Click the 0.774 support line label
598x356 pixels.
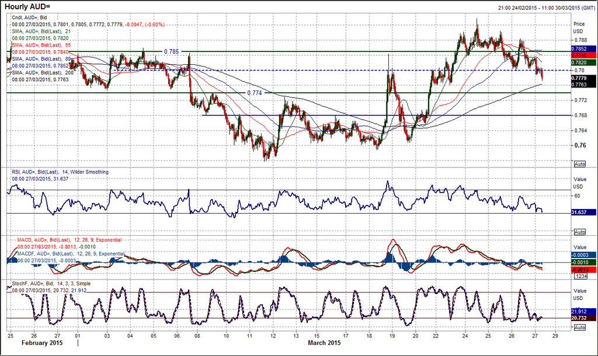point(255,93)
